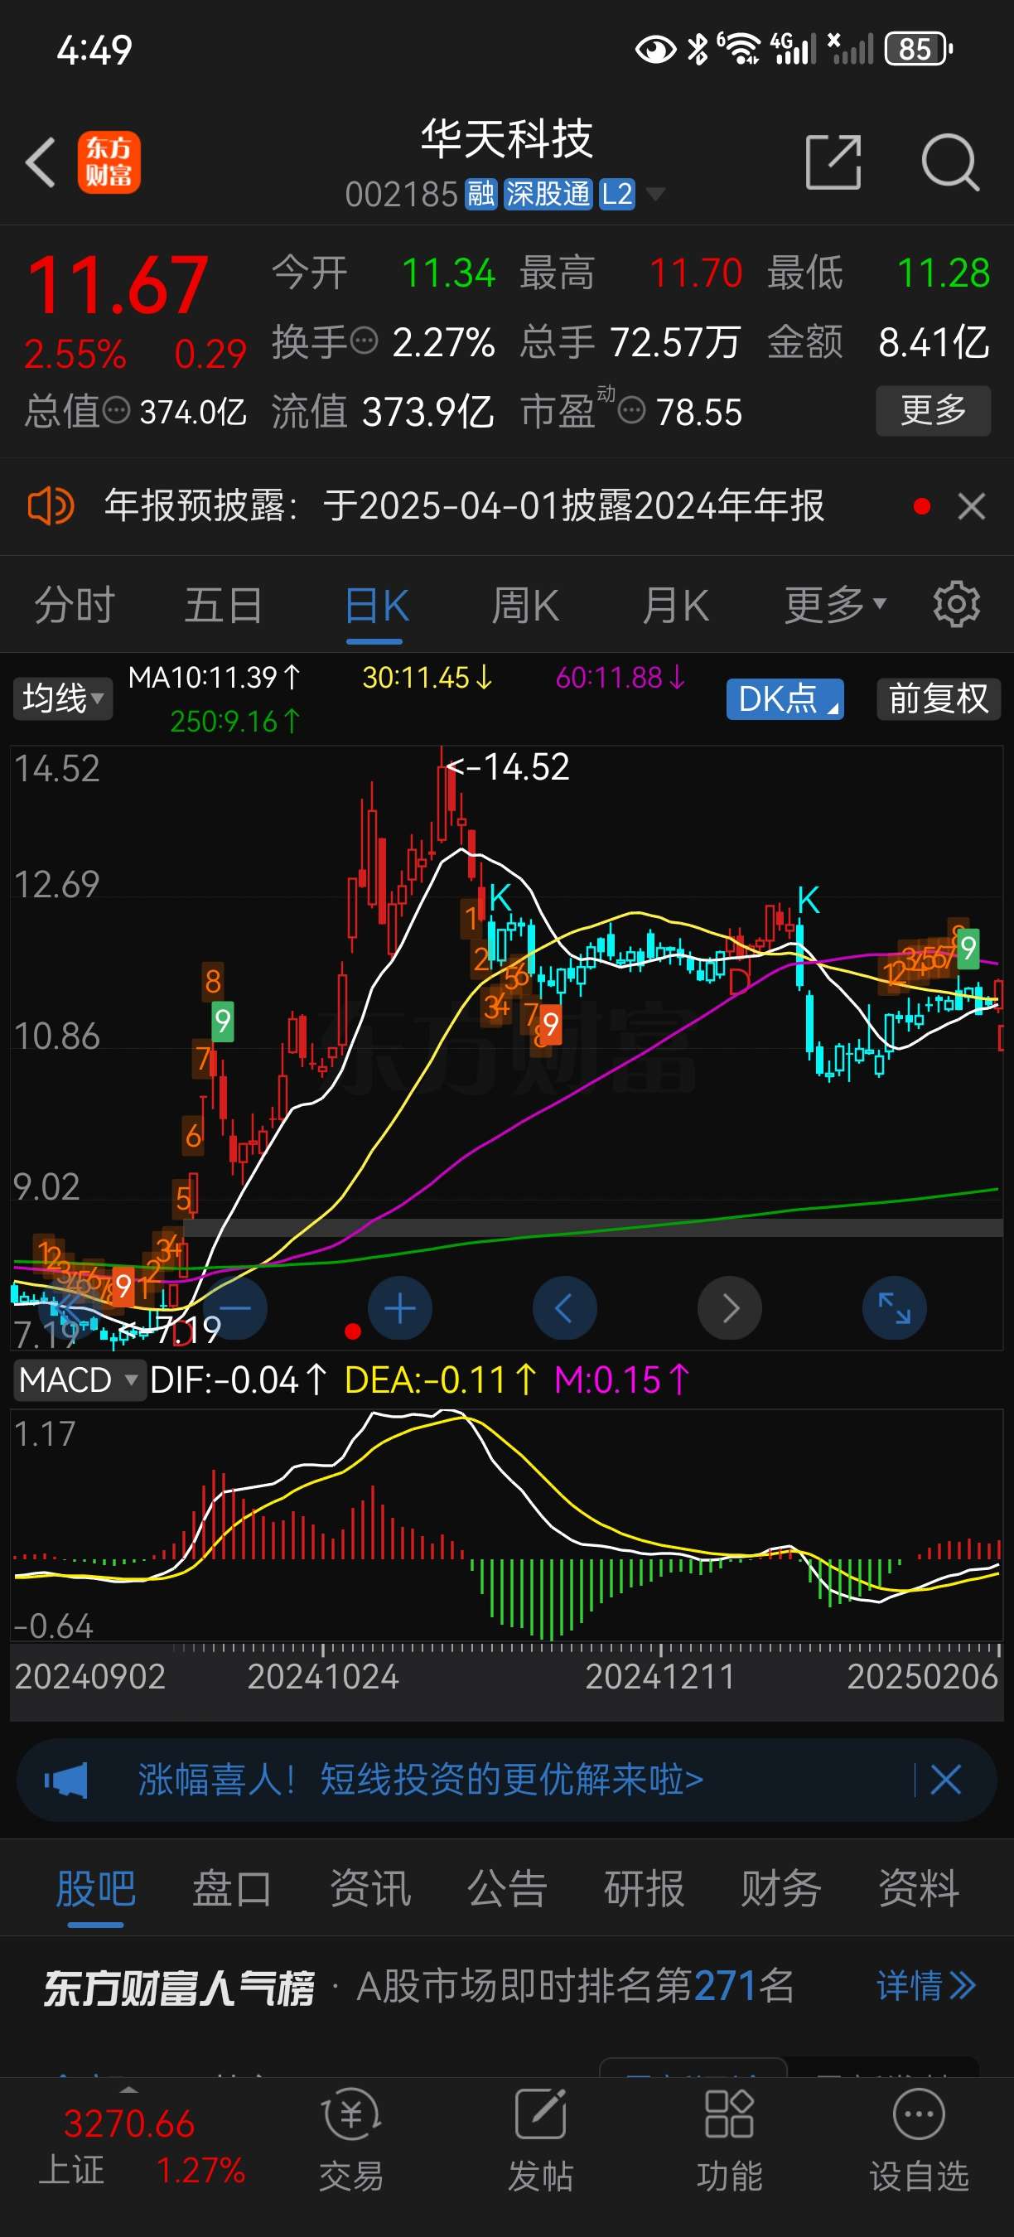Tap the L2 badge
Screen dimensions: 1014x2237
(x=616, y=194)
